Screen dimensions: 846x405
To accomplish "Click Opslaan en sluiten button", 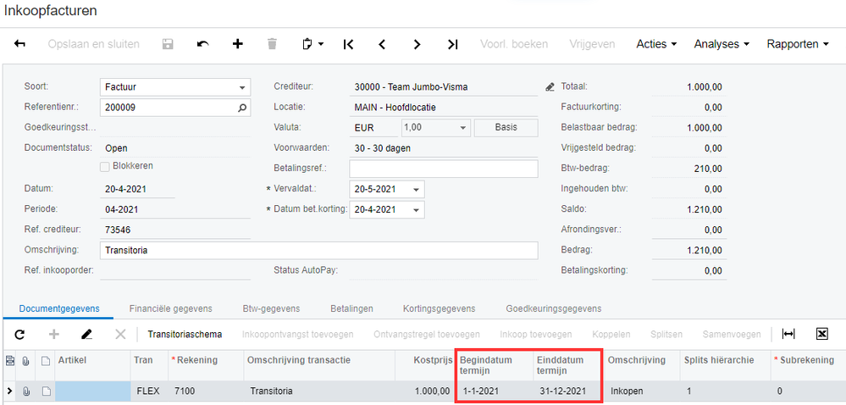I will [x=94, y=44].
